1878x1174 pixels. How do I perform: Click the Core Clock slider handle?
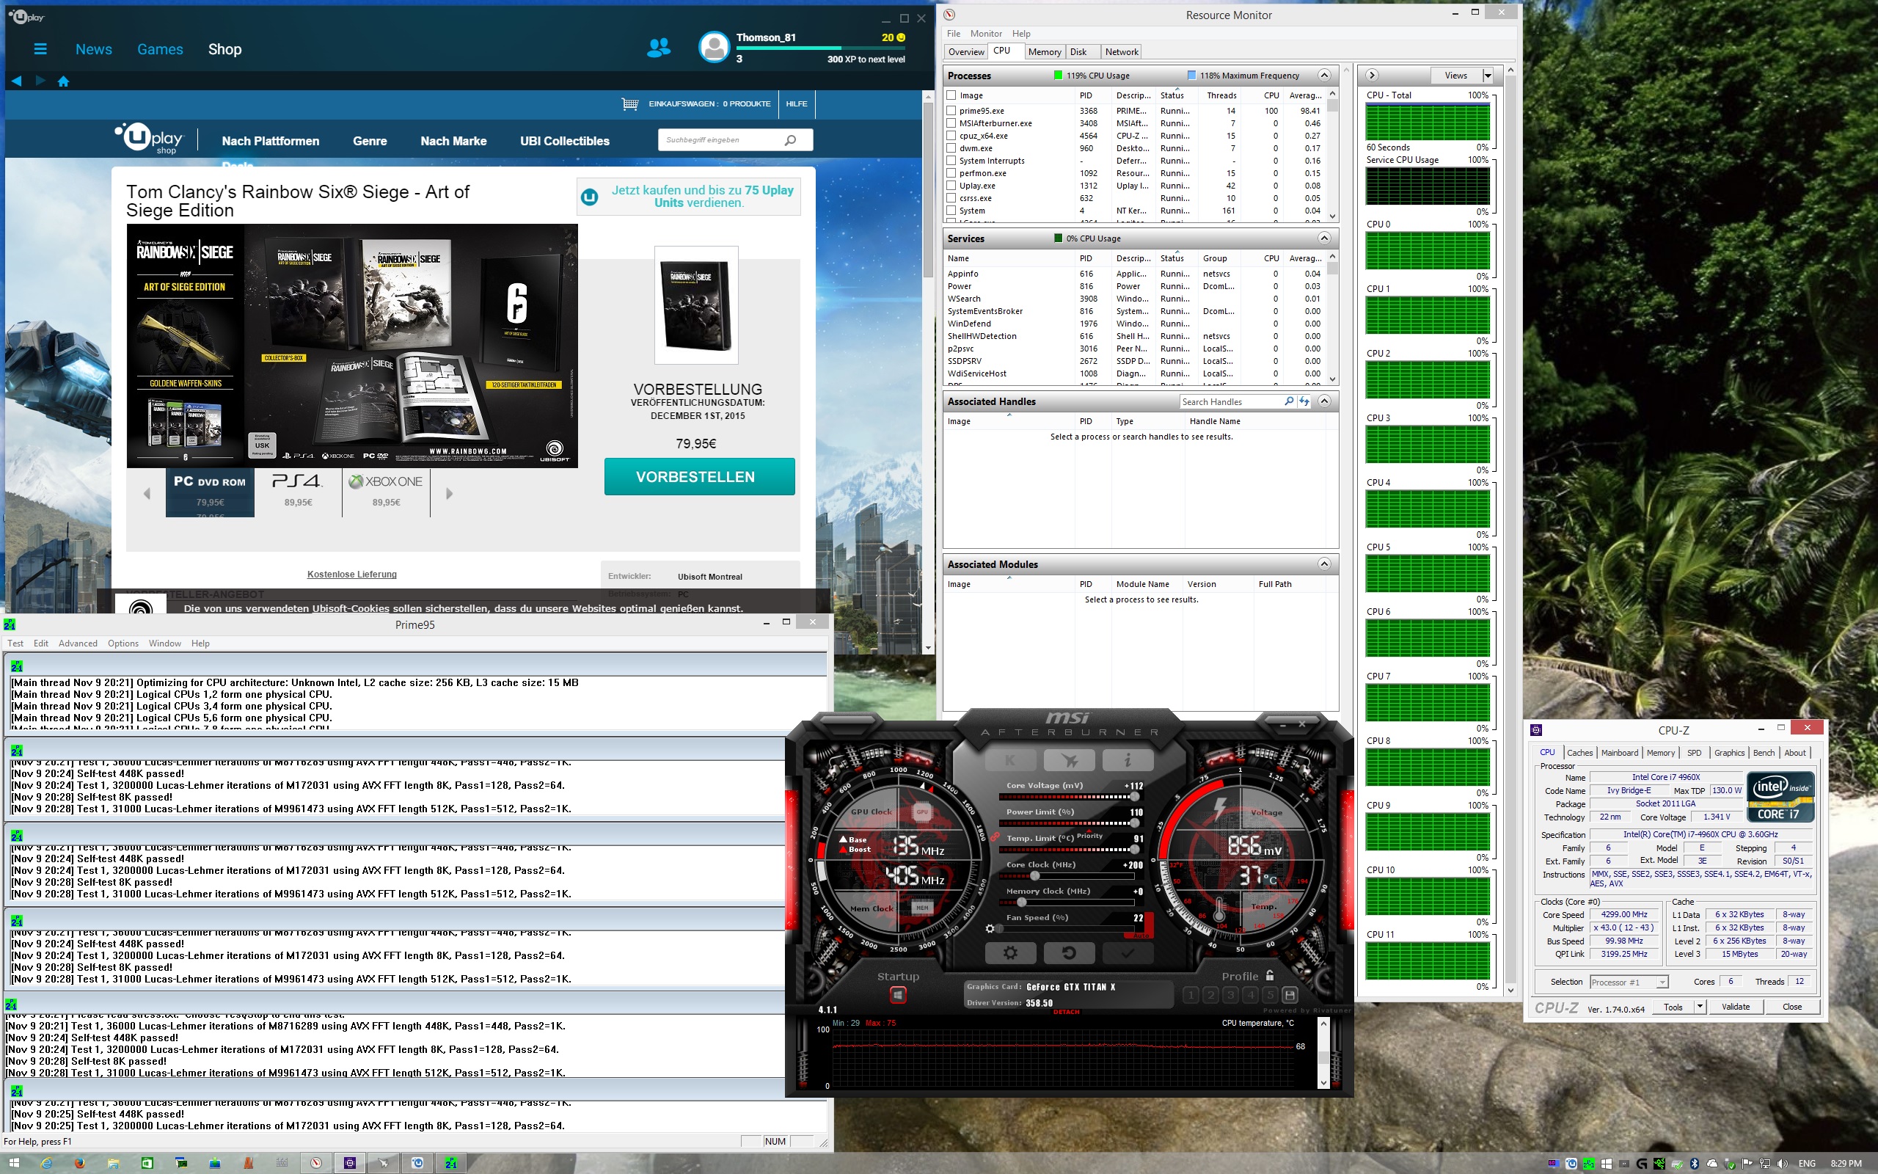[x=1034, y=876]
